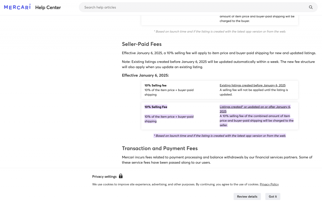Click the Transaction and Payment Fees heading
Viewport: 322px width, 205px height.
[160, 148]
